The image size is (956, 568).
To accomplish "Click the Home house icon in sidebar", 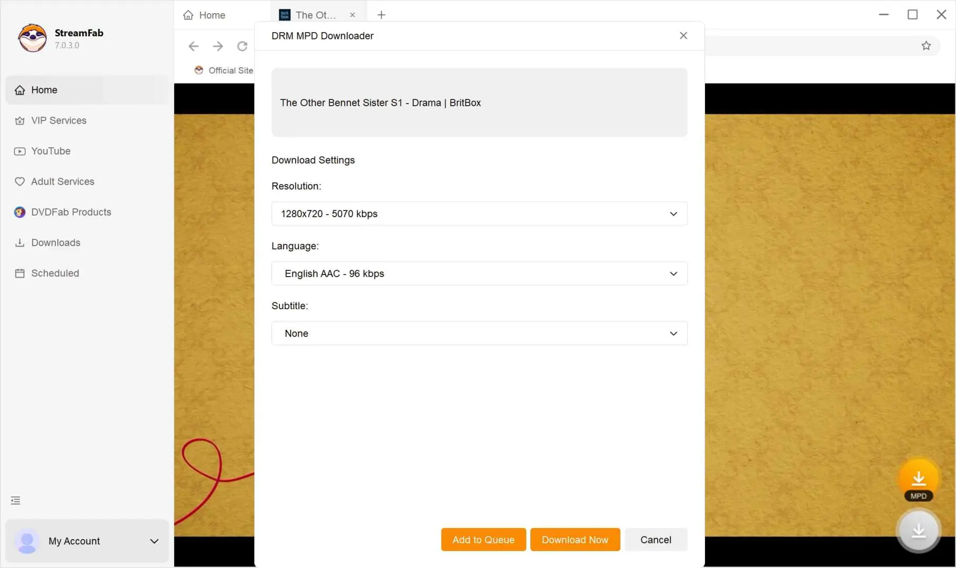I will click(x=19, y=90).
